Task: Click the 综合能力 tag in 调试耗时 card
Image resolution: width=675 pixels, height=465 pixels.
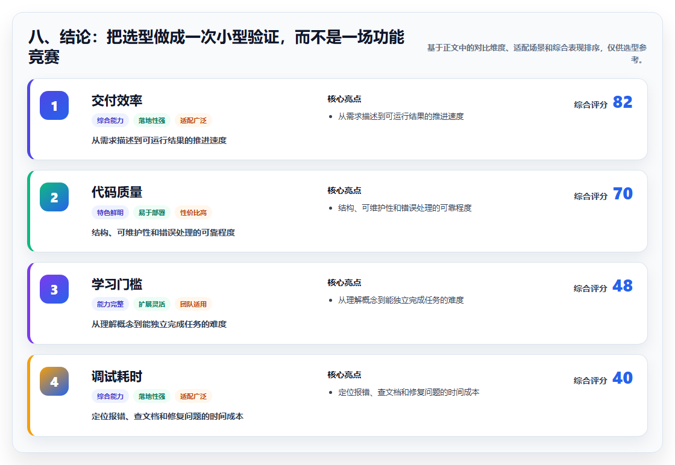Action: click(110, 396)
